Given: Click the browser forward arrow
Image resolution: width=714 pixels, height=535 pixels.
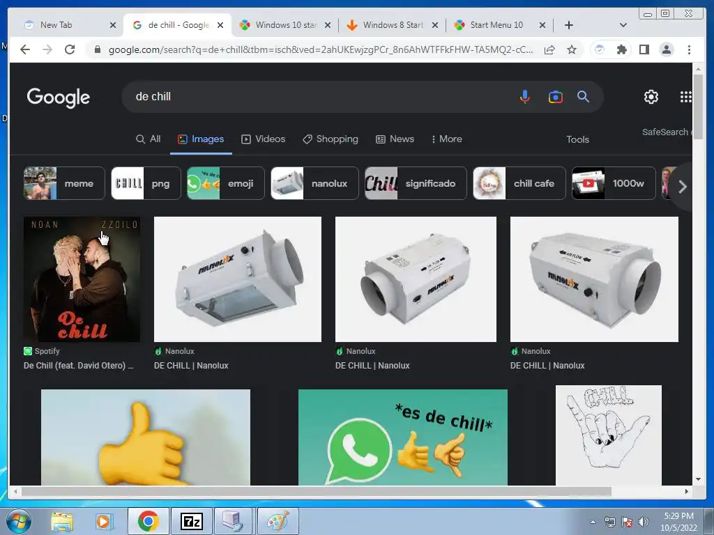Looking at the screenshot, I should (47, 49).
